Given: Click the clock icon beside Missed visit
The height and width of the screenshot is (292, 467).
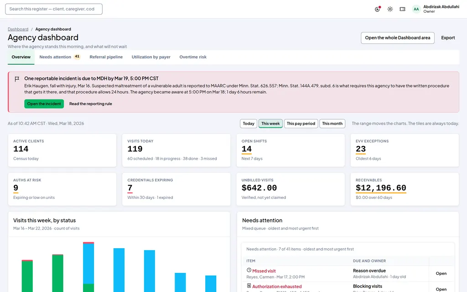Looking at the screenshot, I should click(249, 270).
